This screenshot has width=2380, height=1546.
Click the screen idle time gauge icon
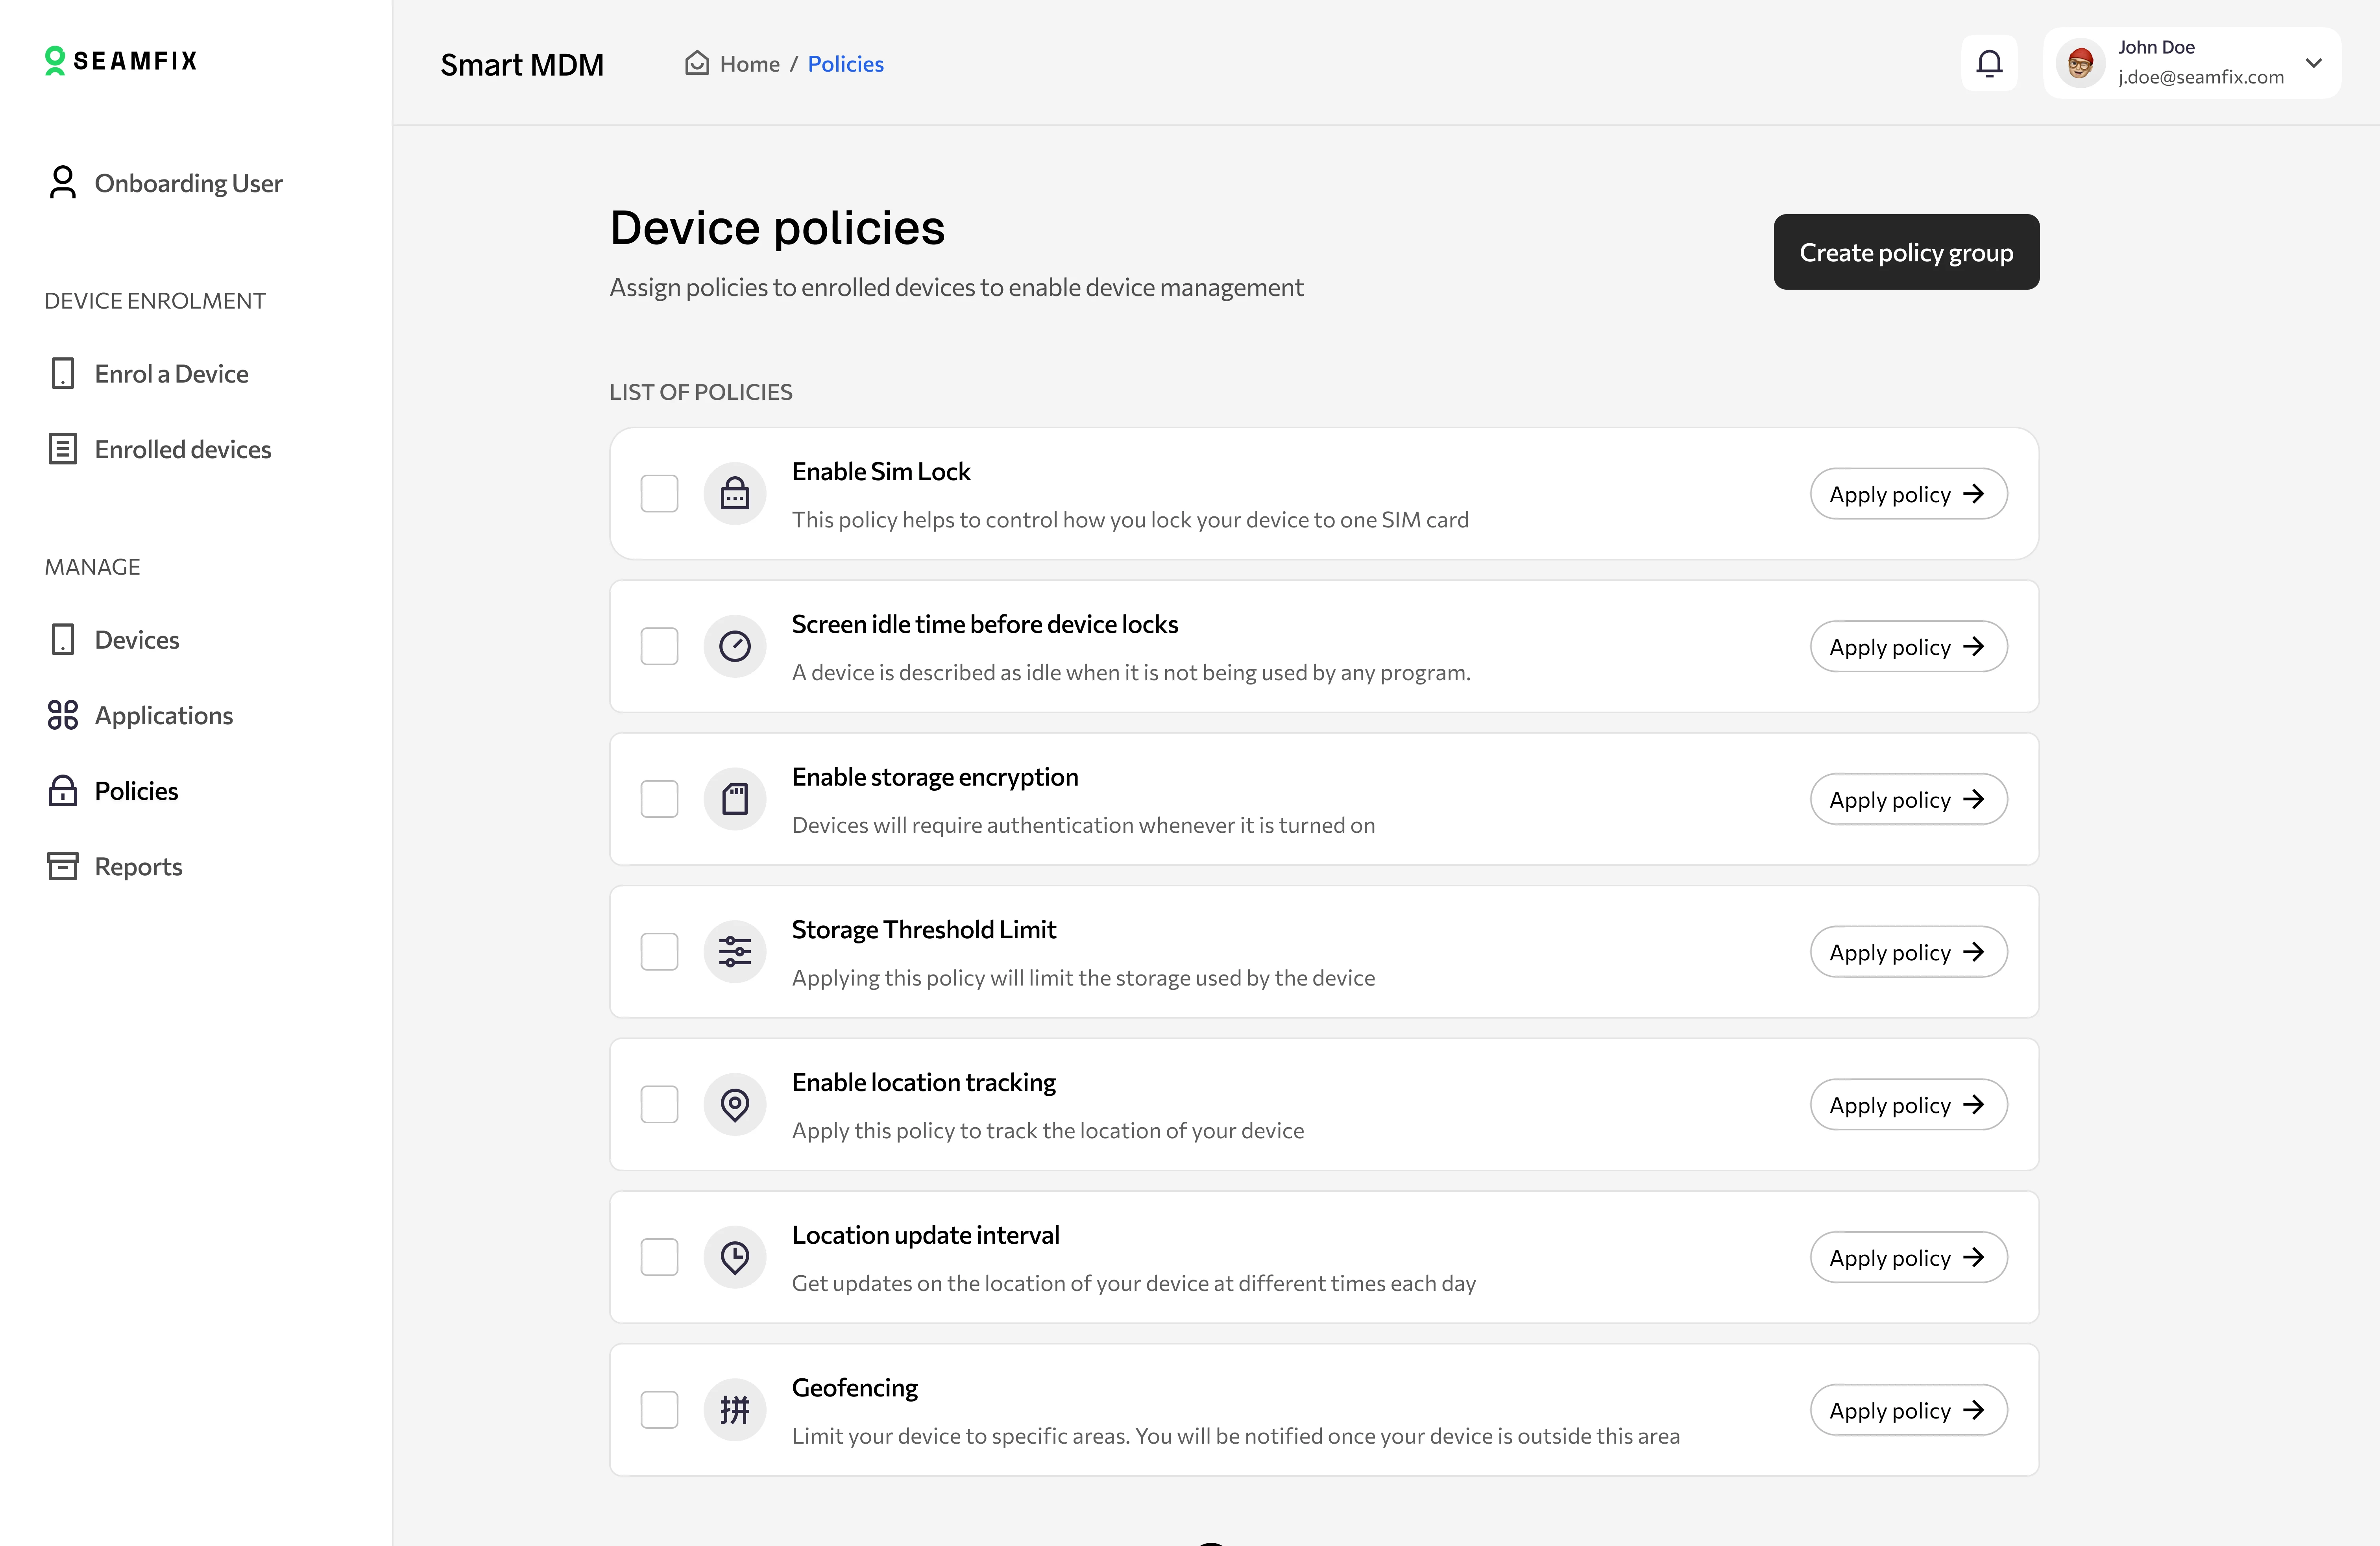735,647
